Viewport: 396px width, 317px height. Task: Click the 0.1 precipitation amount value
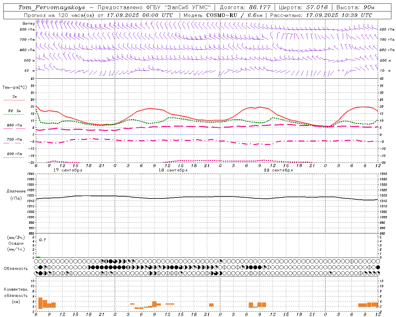click(42, 240)
